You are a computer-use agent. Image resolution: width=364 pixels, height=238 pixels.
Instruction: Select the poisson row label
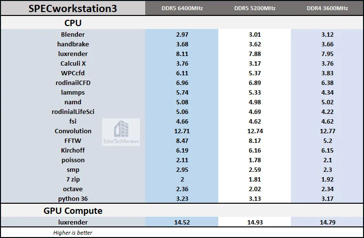coord(73,160)
